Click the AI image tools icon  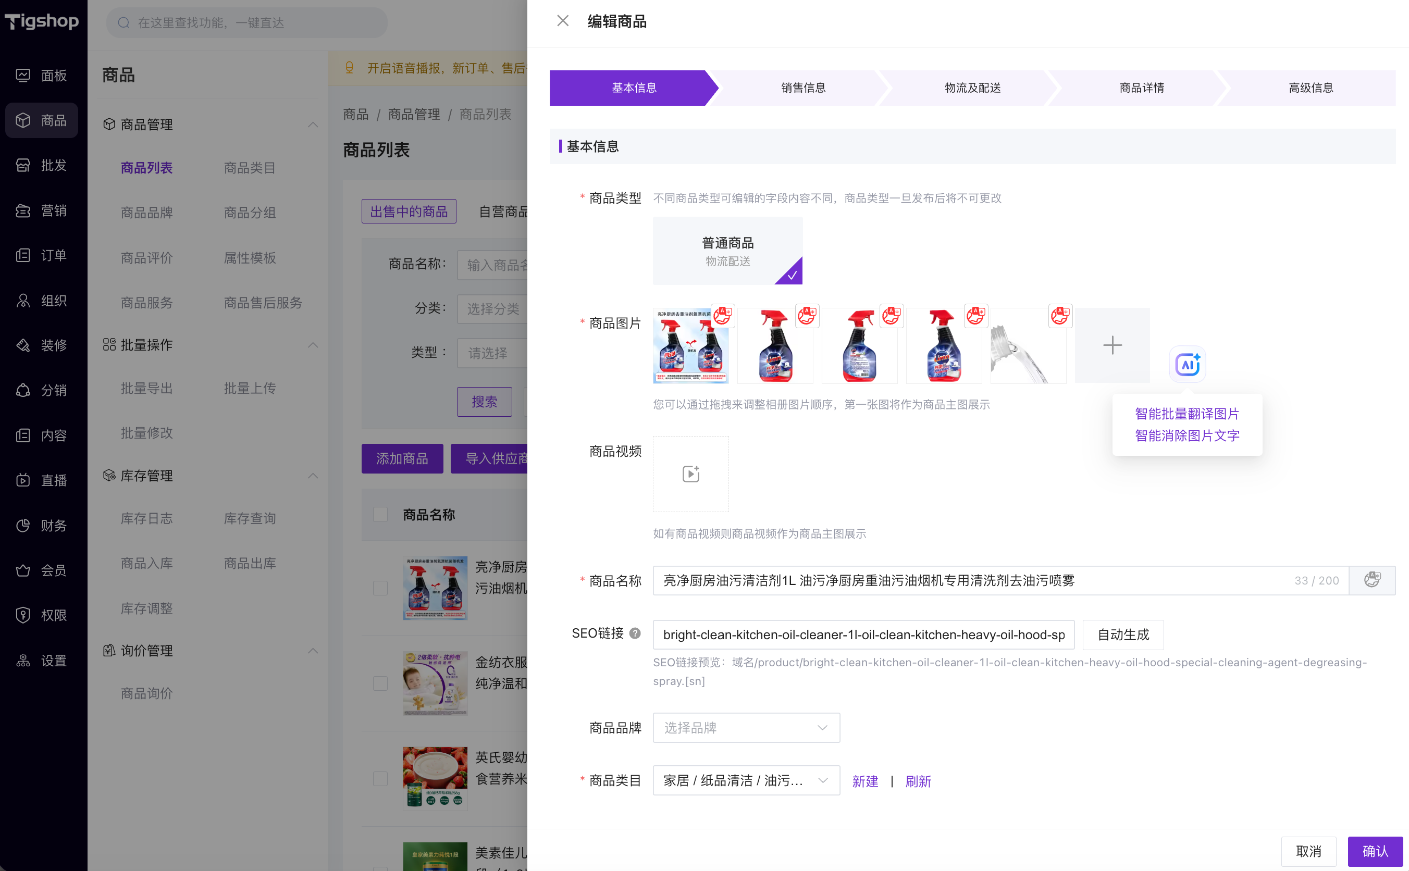tap(1187, 364)
